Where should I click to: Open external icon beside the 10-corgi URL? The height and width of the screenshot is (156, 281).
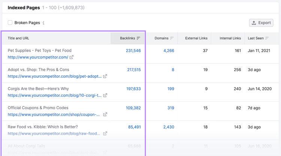pyautogui.click(x=105, y=95)
